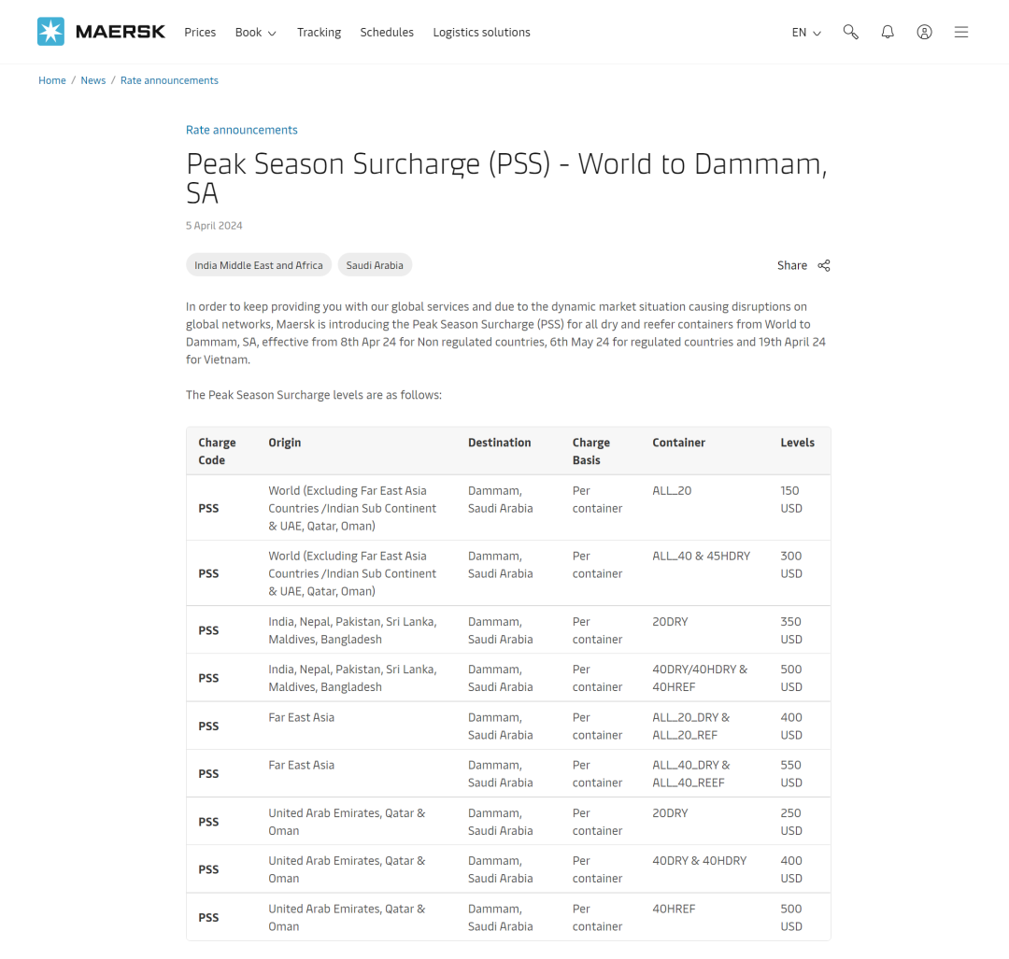The width and height of the screenshot is (1009, 959).
Task: Follow the Rate announcements breadcrumb
Action: [x=169, y=80]
